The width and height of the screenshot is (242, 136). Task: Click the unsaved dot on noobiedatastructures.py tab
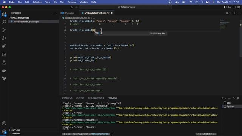point(112,13)
